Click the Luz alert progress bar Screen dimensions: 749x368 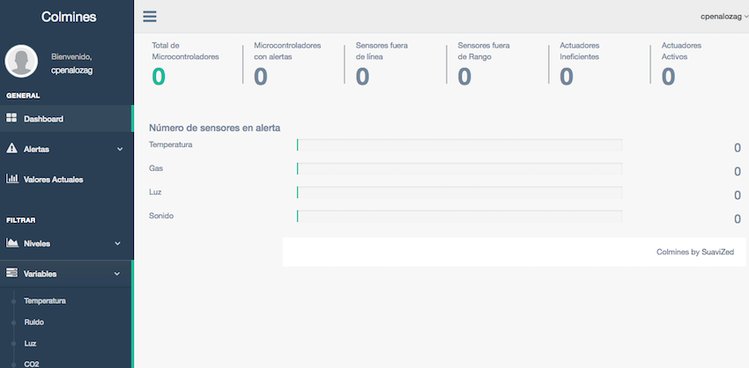(x=459, y=192)
